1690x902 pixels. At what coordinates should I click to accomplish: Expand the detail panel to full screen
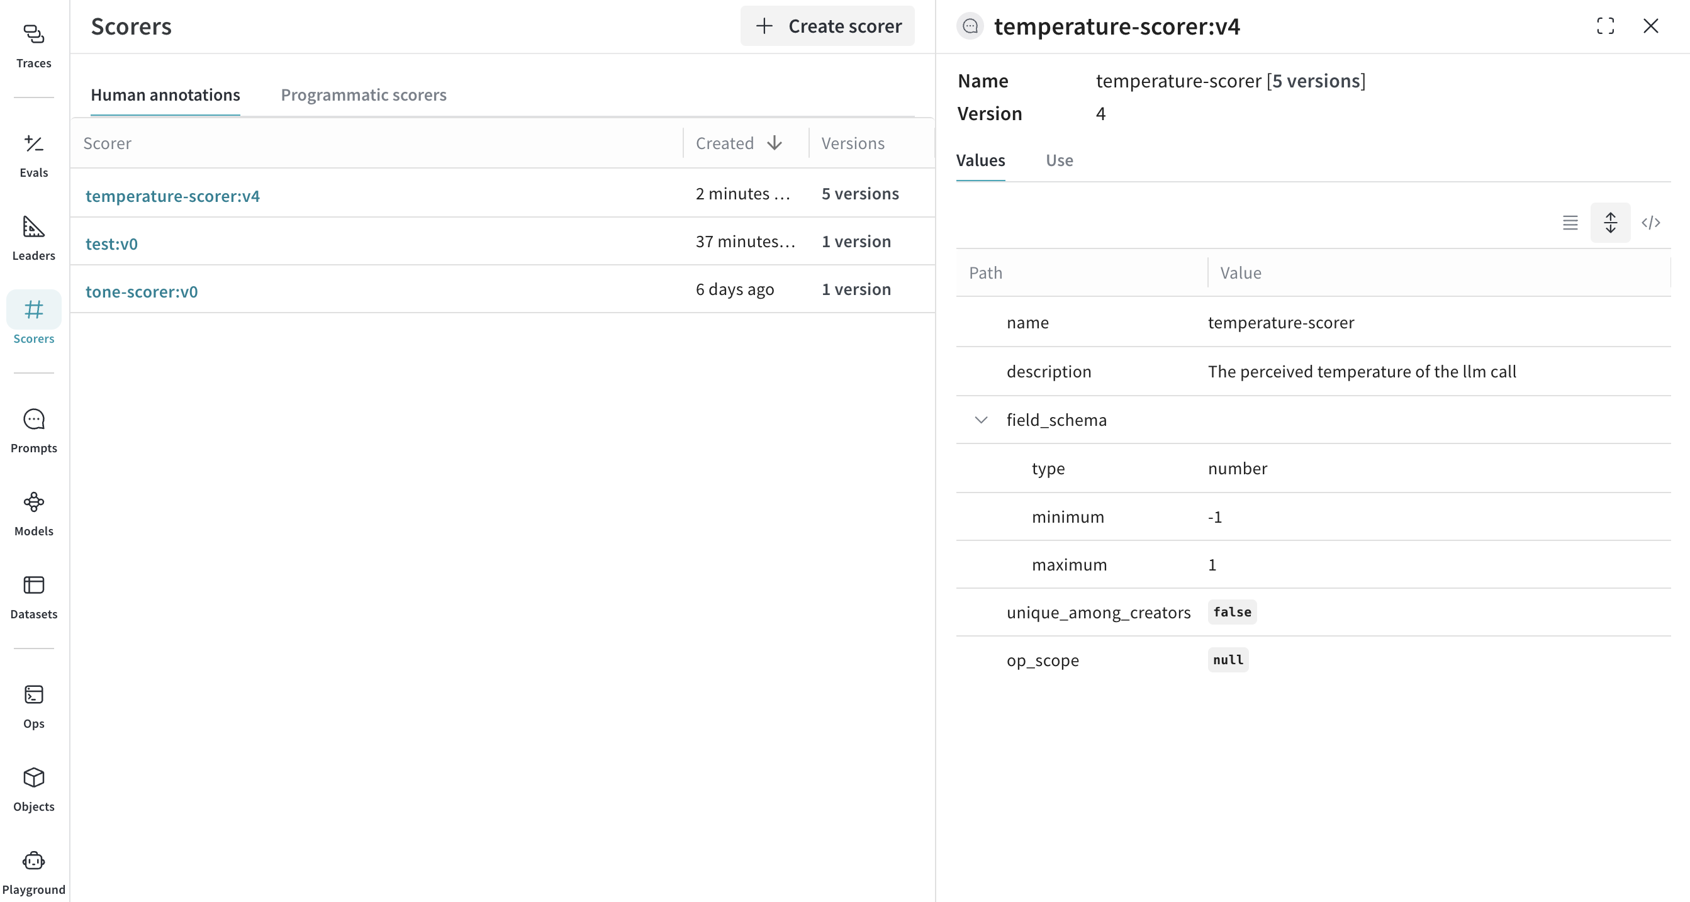[1605, 26]
